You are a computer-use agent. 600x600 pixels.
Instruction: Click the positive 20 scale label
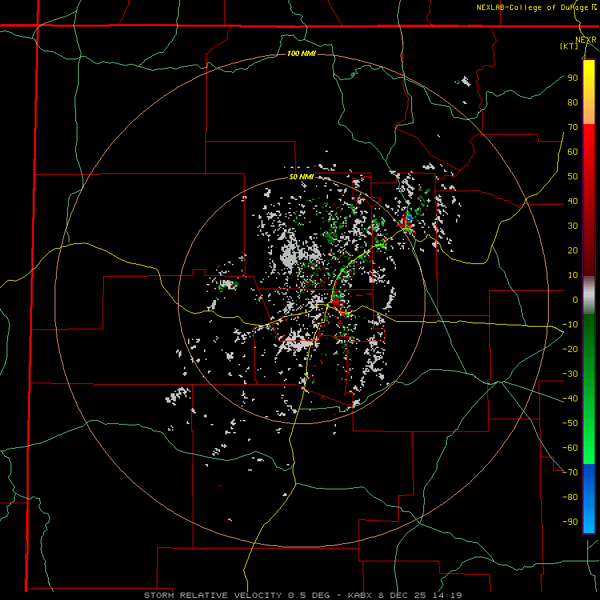tap(573, 250)
